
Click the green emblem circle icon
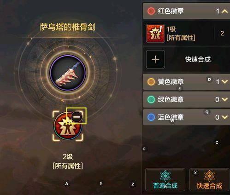pyautogui.click(x=151, y=99)
